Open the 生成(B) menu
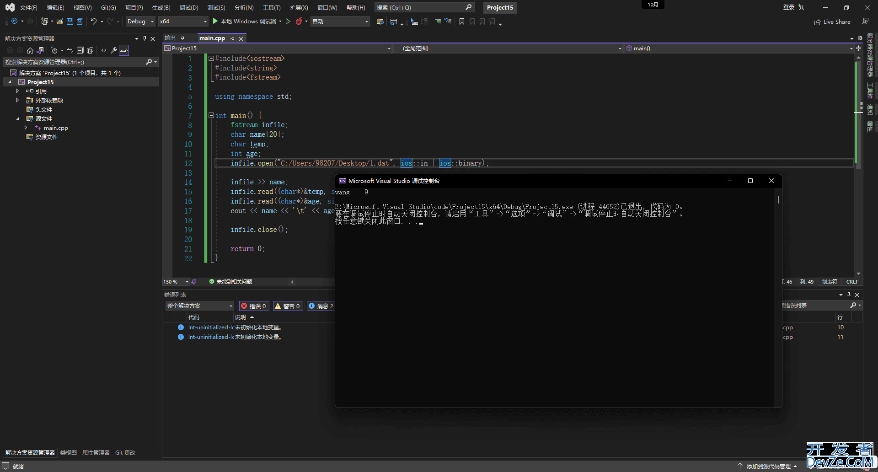Viewport: 878px width, 472px height. pos(161,8)
